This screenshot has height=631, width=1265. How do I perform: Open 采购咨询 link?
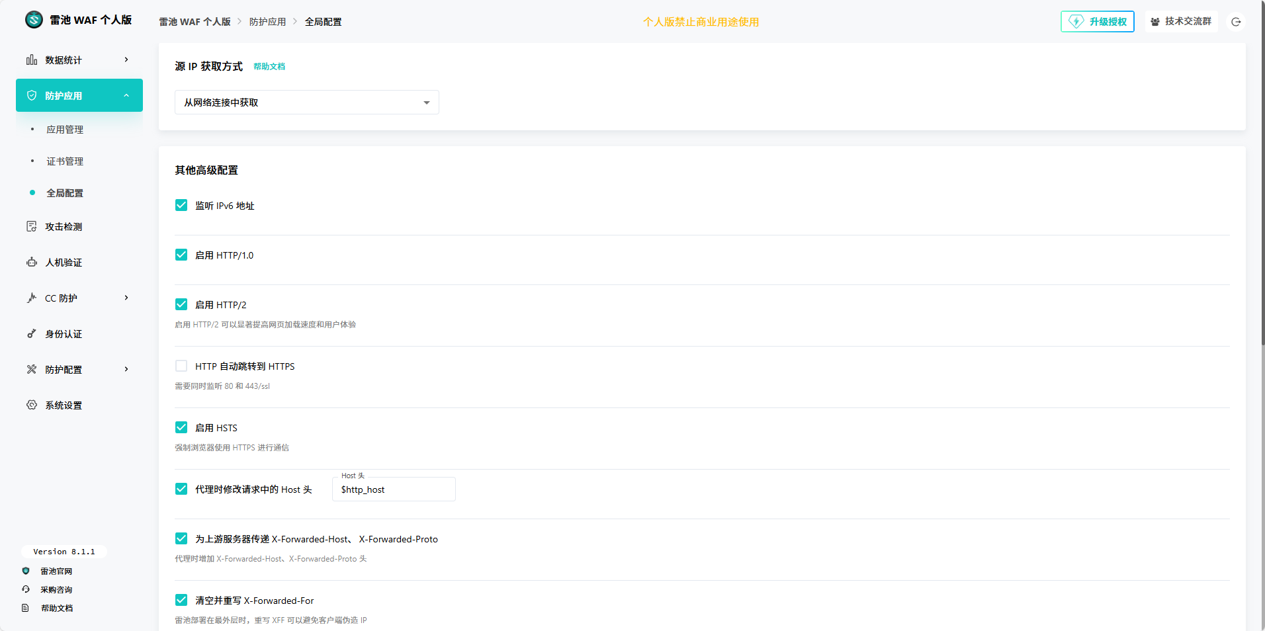coord(56,589)
